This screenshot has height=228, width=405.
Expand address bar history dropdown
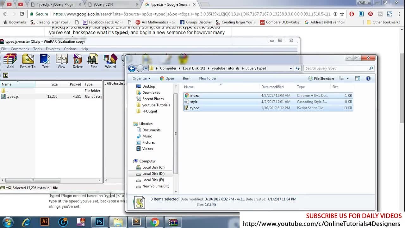click(291, 68)
